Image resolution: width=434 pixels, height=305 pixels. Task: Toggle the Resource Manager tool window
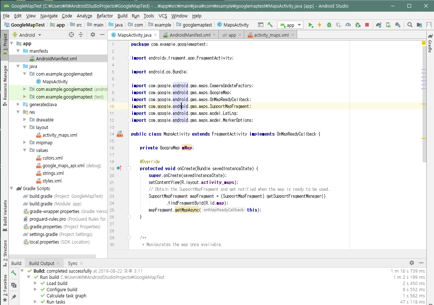click(x=5, y=86)
